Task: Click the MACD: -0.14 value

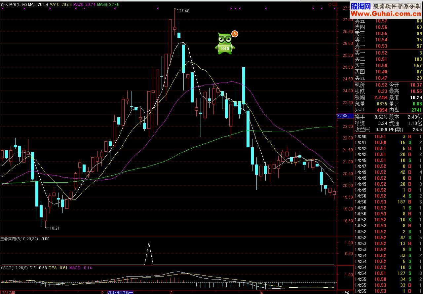Action: [81, 267]
